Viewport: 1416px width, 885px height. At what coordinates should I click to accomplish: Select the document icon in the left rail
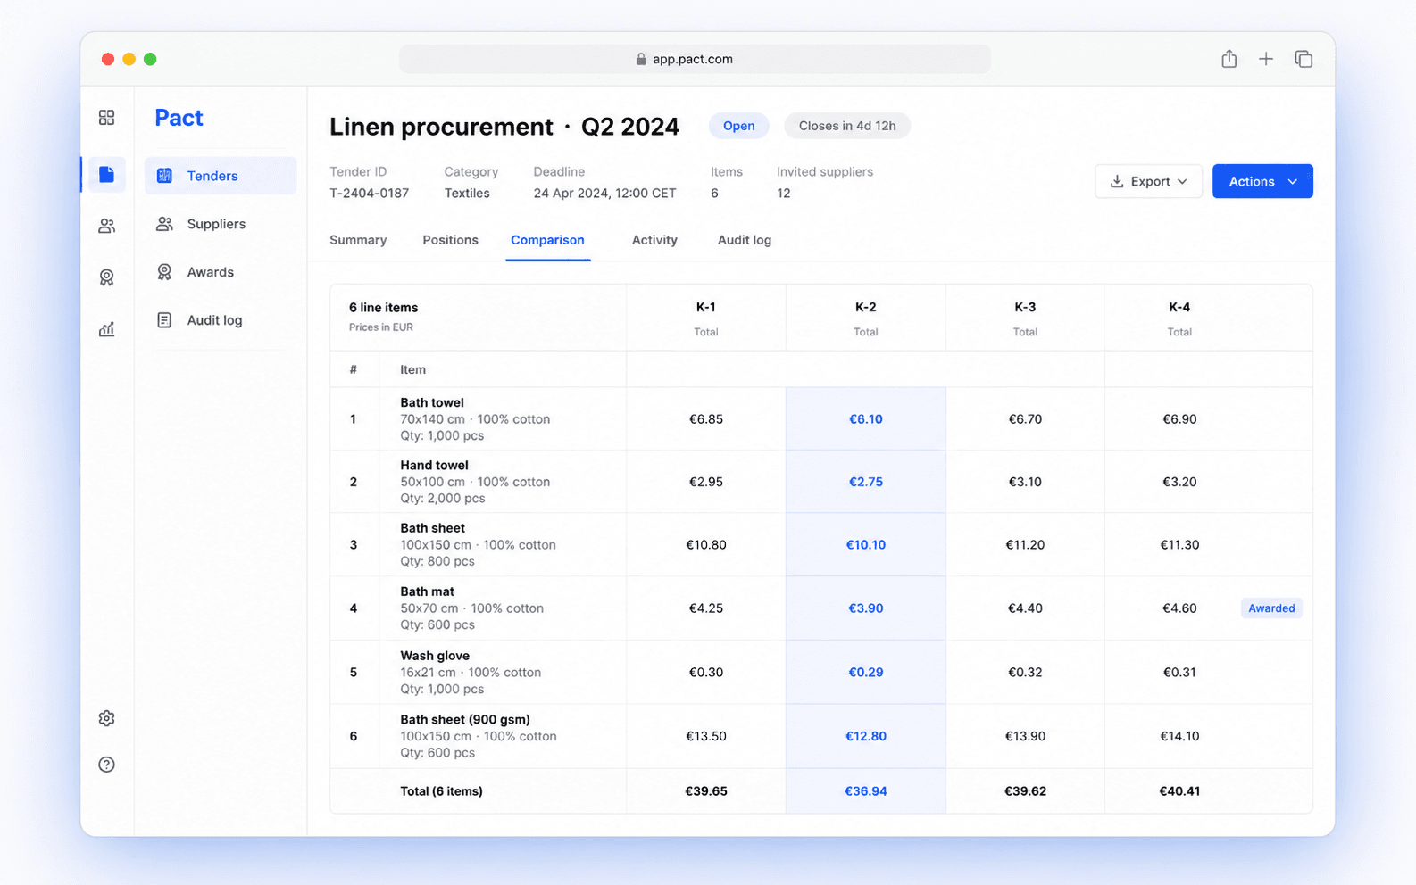[106, 174]
